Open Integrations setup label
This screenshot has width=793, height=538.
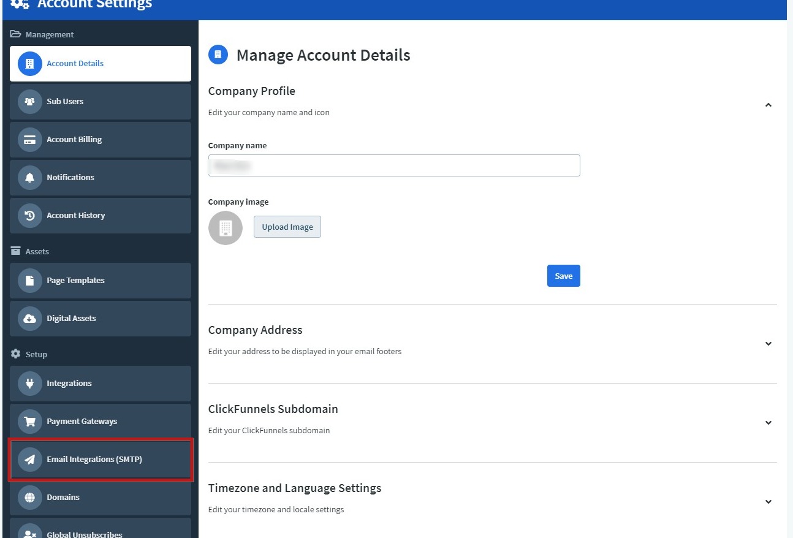(69, 384)
